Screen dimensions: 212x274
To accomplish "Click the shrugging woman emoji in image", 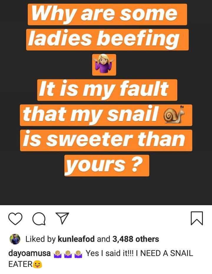I will coord(105,64).
